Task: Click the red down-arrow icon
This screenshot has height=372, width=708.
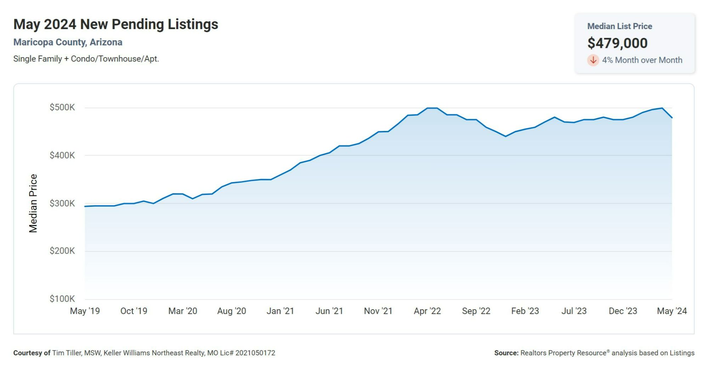Action: coord(593,60)
